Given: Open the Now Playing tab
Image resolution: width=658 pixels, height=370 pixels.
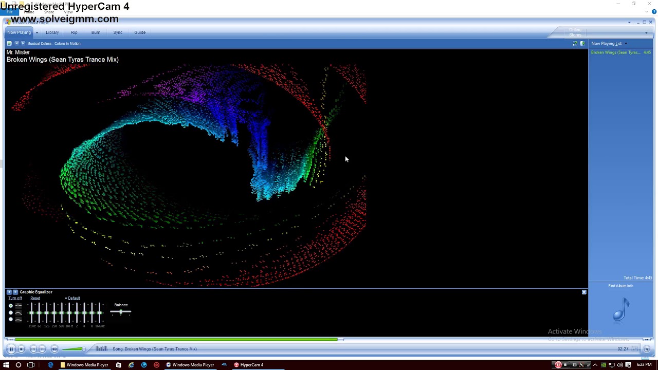Looking at the screenshot, I should 19,32.
